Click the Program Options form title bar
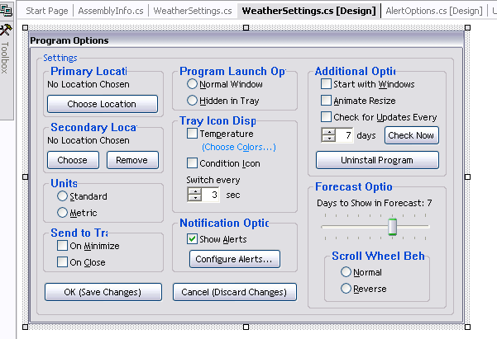497x339 pixels. 246,40
